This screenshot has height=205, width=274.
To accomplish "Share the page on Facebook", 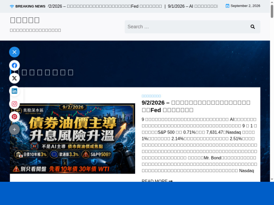I will click(14, 66).
